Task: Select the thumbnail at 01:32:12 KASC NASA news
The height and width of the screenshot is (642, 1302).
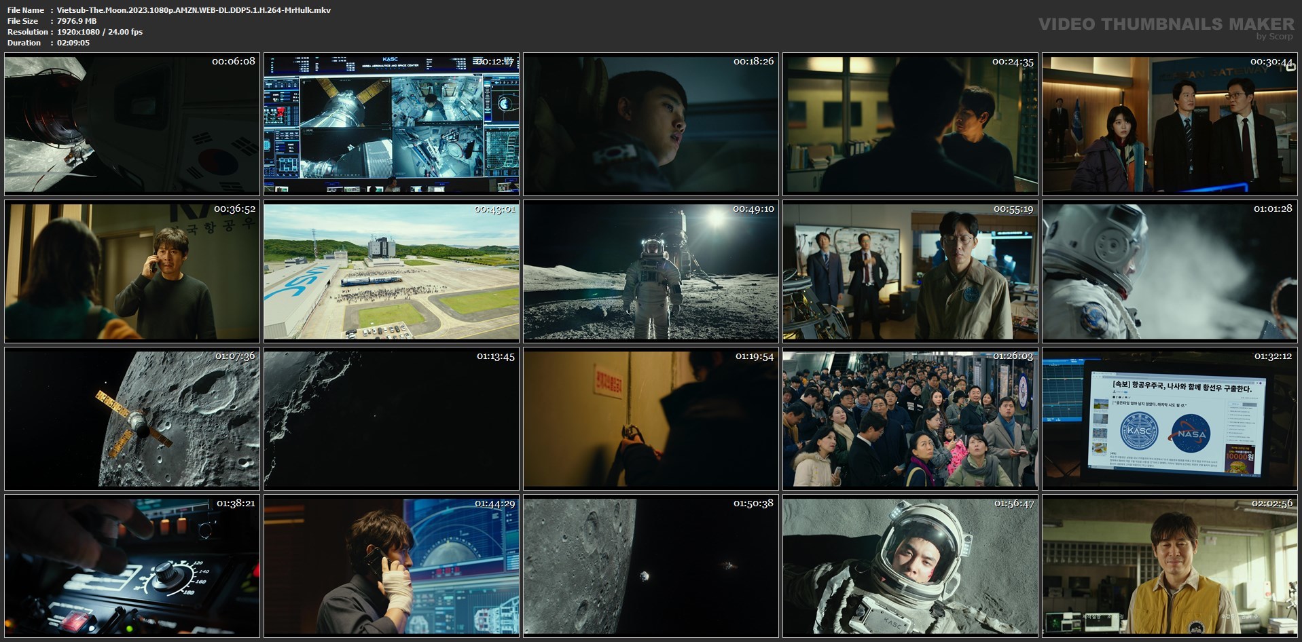Action: pyautogui.click(x=1170, y=418)
